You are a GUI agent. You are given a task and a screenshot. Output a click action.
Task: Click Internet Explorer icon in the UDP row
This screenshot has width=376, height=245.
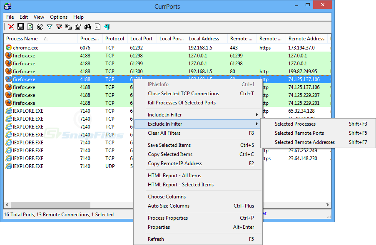tap(9, 166)
